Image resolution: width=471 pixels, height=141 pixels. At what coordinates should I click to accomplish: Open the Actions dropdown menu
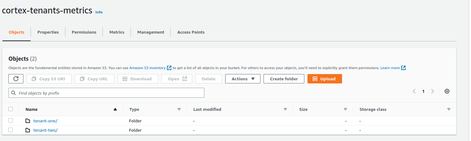(x=243, y=79)
